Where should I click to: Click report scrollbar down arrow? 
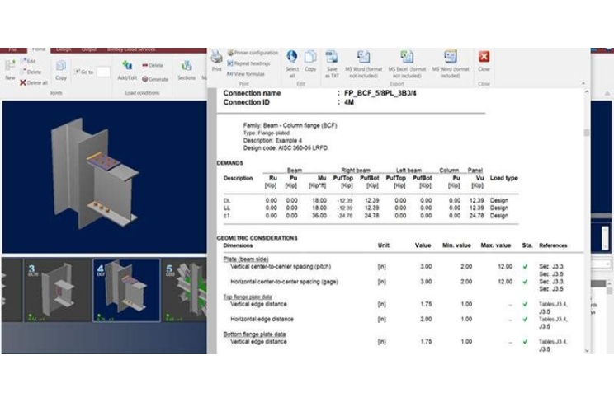[587, 350]
